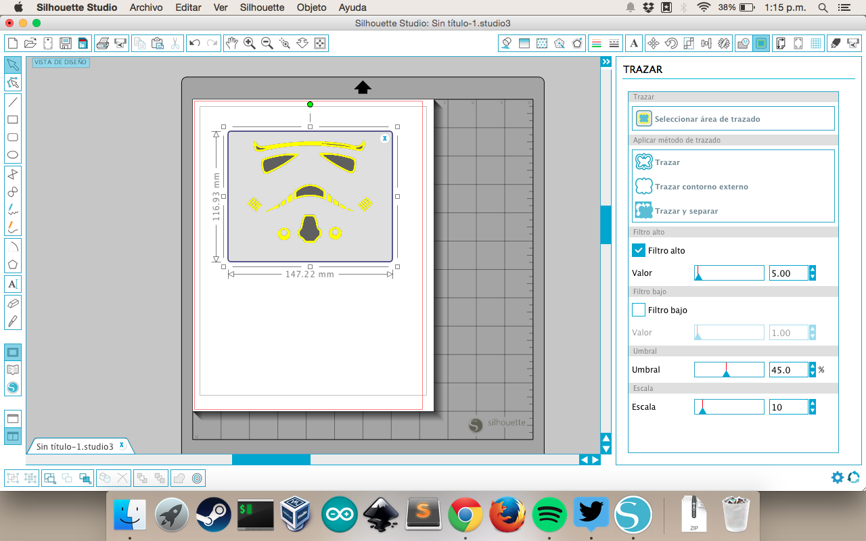This screenshot has width=866, height=541.
Task: Zoom out with the minus magnifier
Action: pyautogui.click(x=267, y=43)
